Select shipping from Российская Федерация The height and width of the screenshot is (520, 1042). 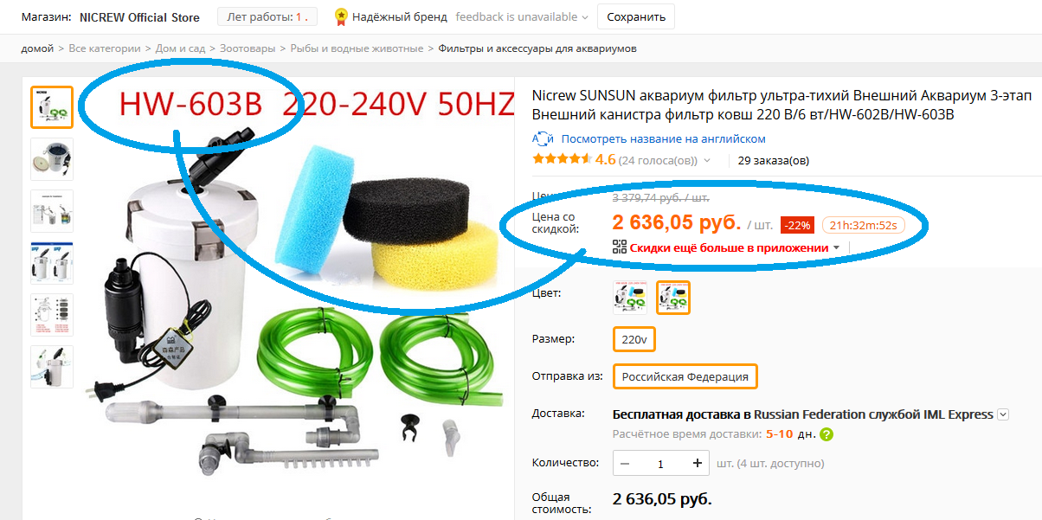[x=685, y=377]
